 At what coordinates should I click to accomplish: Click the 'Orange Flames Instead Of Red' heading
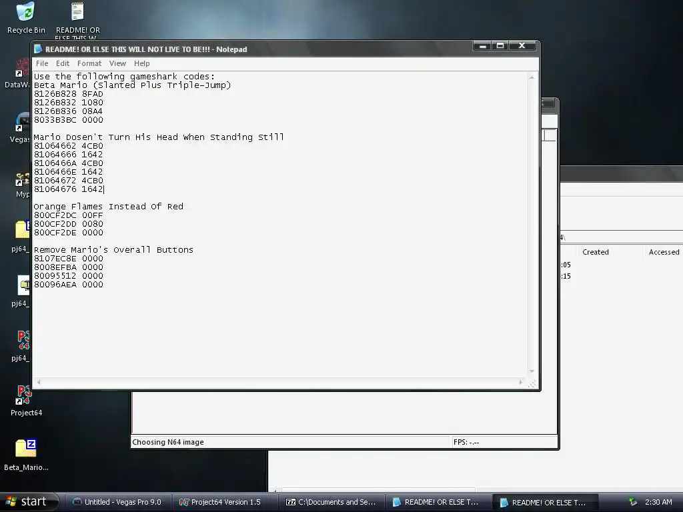pyautogui.click(x=109, y=207)
